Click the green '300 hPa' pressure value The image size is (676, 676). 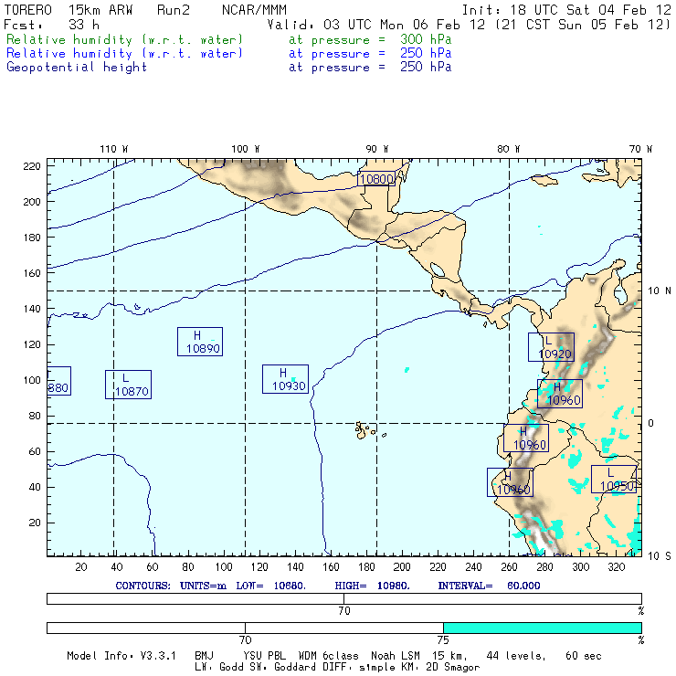click(x=426, y=39)
